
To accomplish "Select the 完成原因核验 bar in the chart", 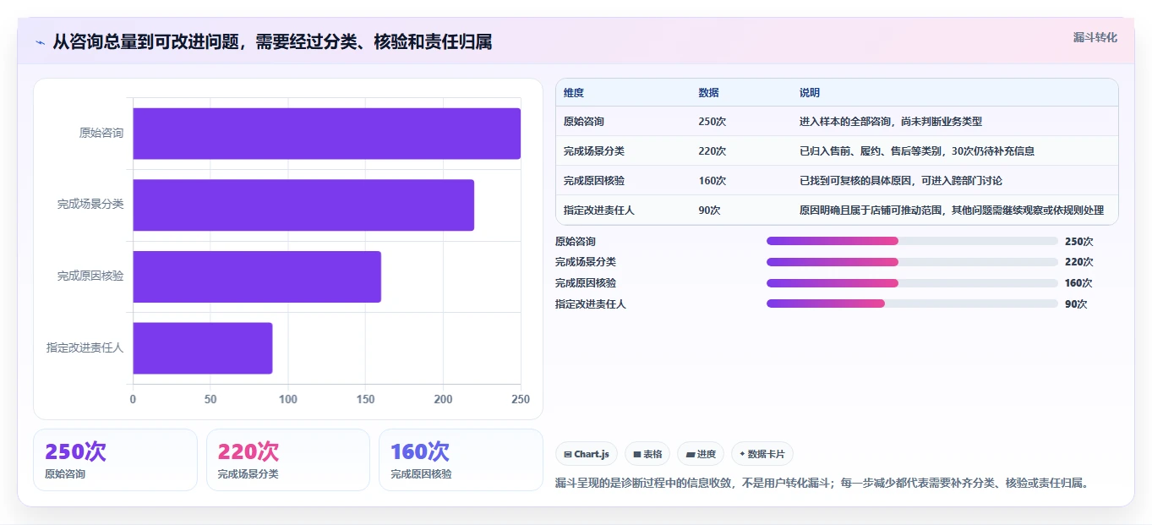I will click(x=257, y=276).
